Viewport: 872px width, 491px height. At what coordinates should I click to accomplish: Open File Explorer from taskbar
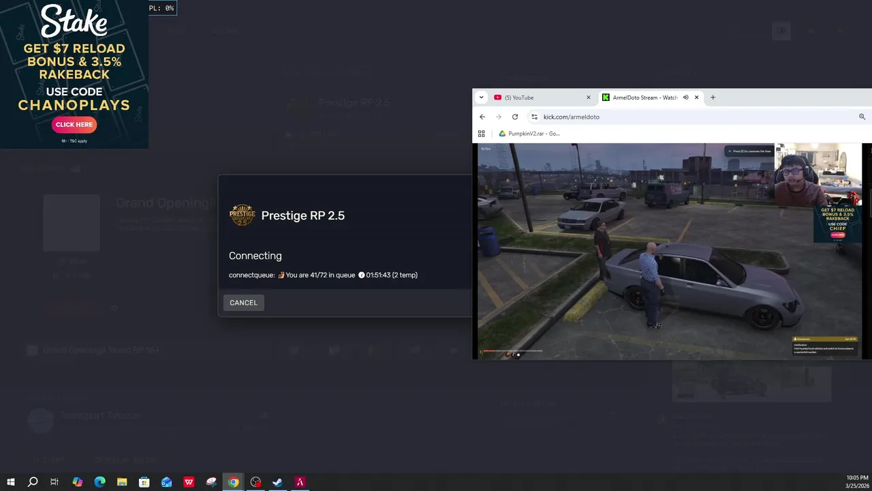click(122, 482)
